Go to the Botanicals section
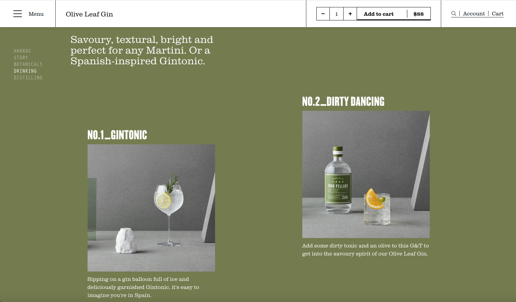The width and height of the screenshot is (516, 302). pyautogui.click(x=28, y=64)
